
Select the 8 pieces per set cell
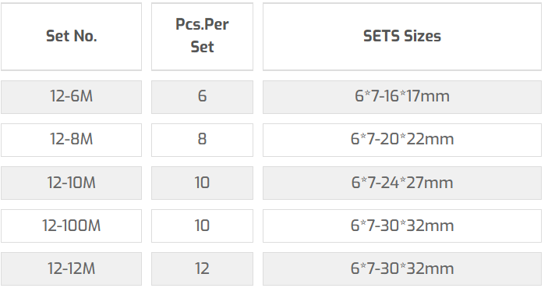pos(202,140)
